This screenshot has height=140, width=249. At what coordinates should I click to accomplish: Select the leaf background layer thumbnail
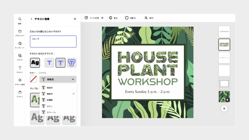[224, 97]
